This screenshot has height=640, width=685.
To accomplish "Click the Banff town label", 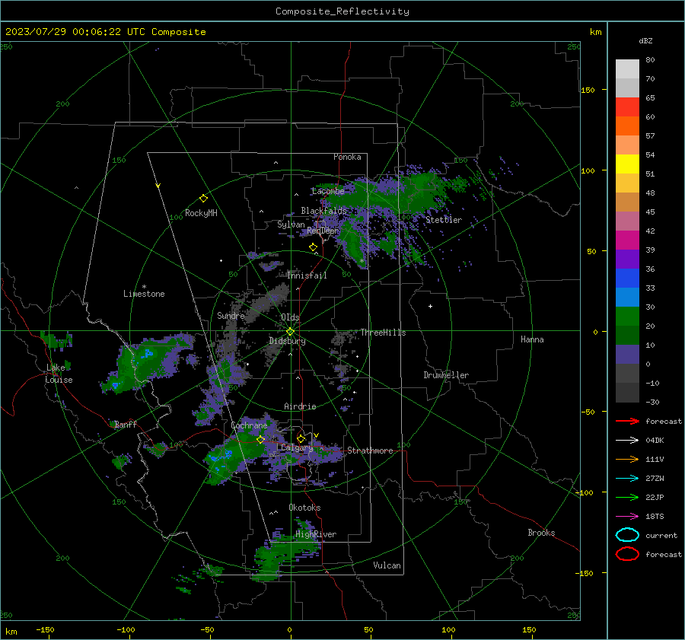I will [x=126, y=424].
